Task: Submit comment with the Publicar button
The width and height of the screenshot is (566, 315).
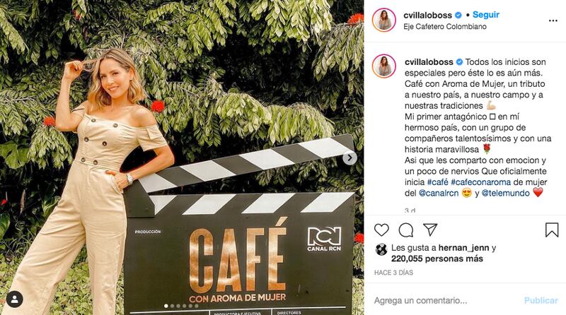Action: [x=541, y=301]
